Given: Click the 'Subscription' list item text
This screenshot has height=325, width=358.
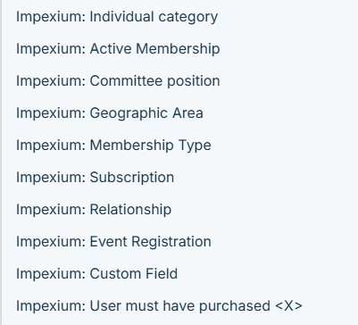Looking at the screenshot, I should point(132,178).
